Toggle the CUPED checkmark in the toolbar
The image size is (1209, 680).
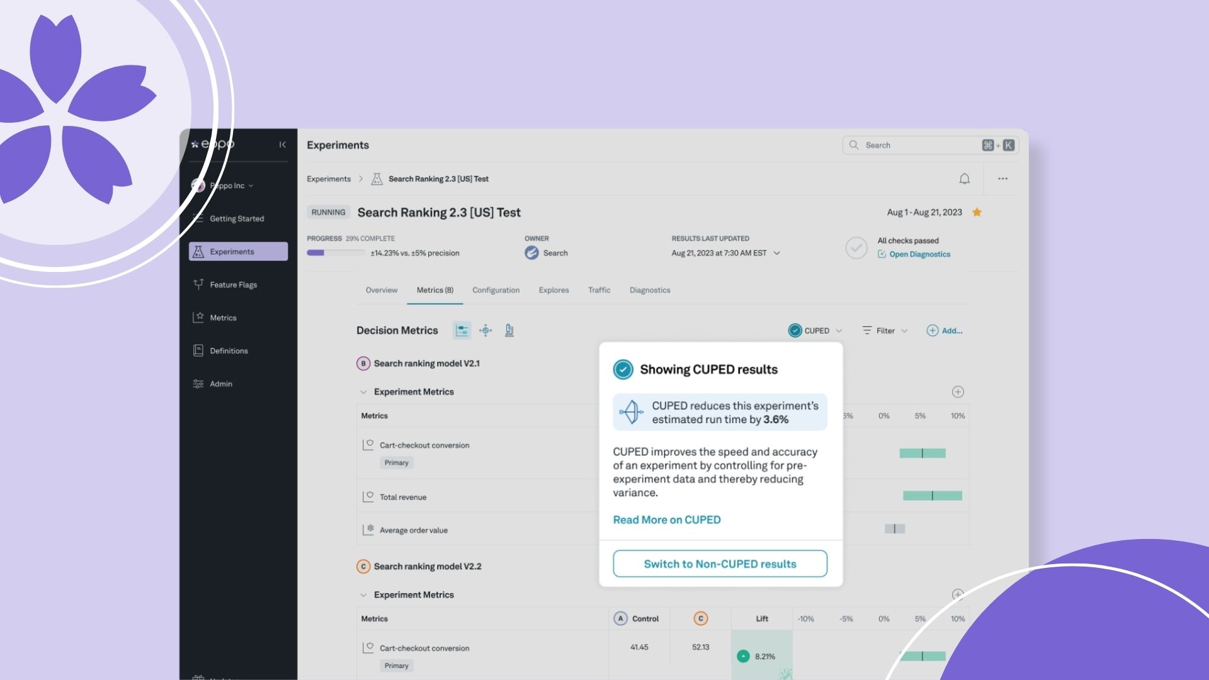tap(795, 331)
